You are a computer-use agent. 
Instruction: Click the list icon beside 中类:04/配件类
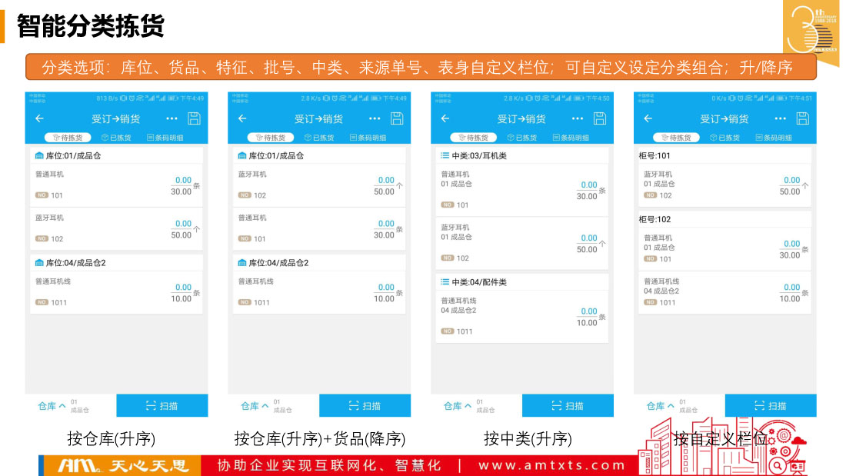(x=445, y=282)
